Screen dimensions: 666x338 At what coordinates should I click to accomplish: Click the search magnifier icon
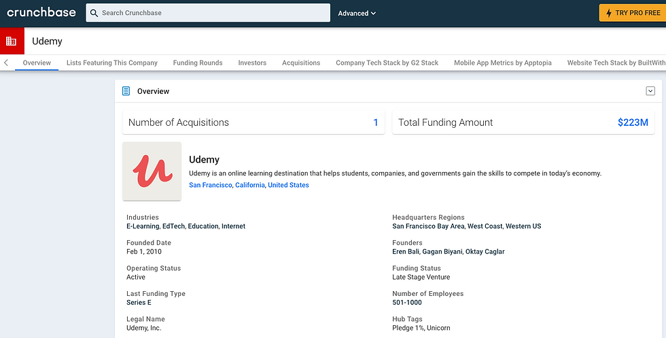point(94,13)
